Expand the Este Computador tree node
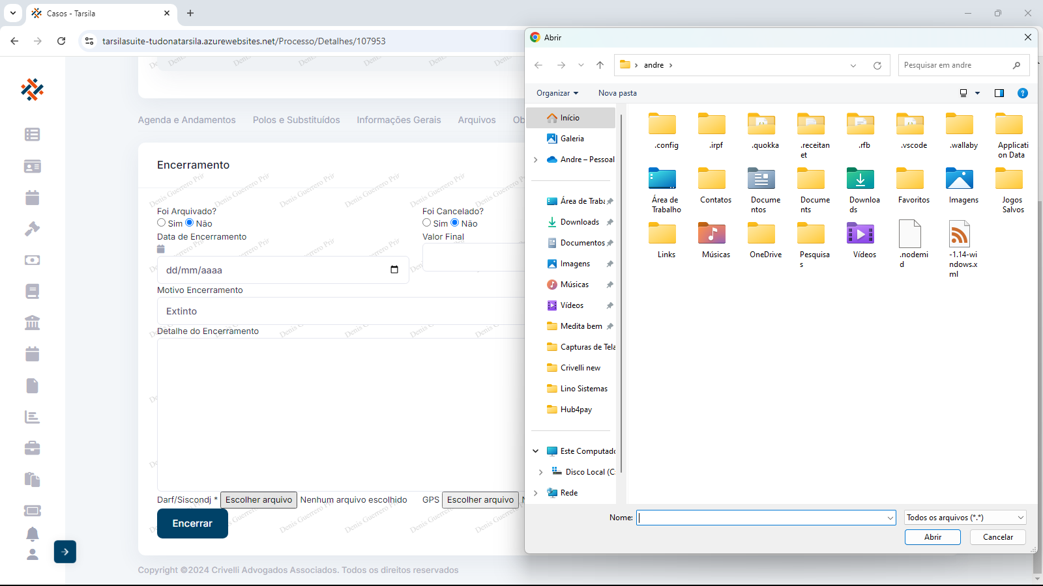The height and width of the screenshot is (586, 1043). (x=536, y=451)
